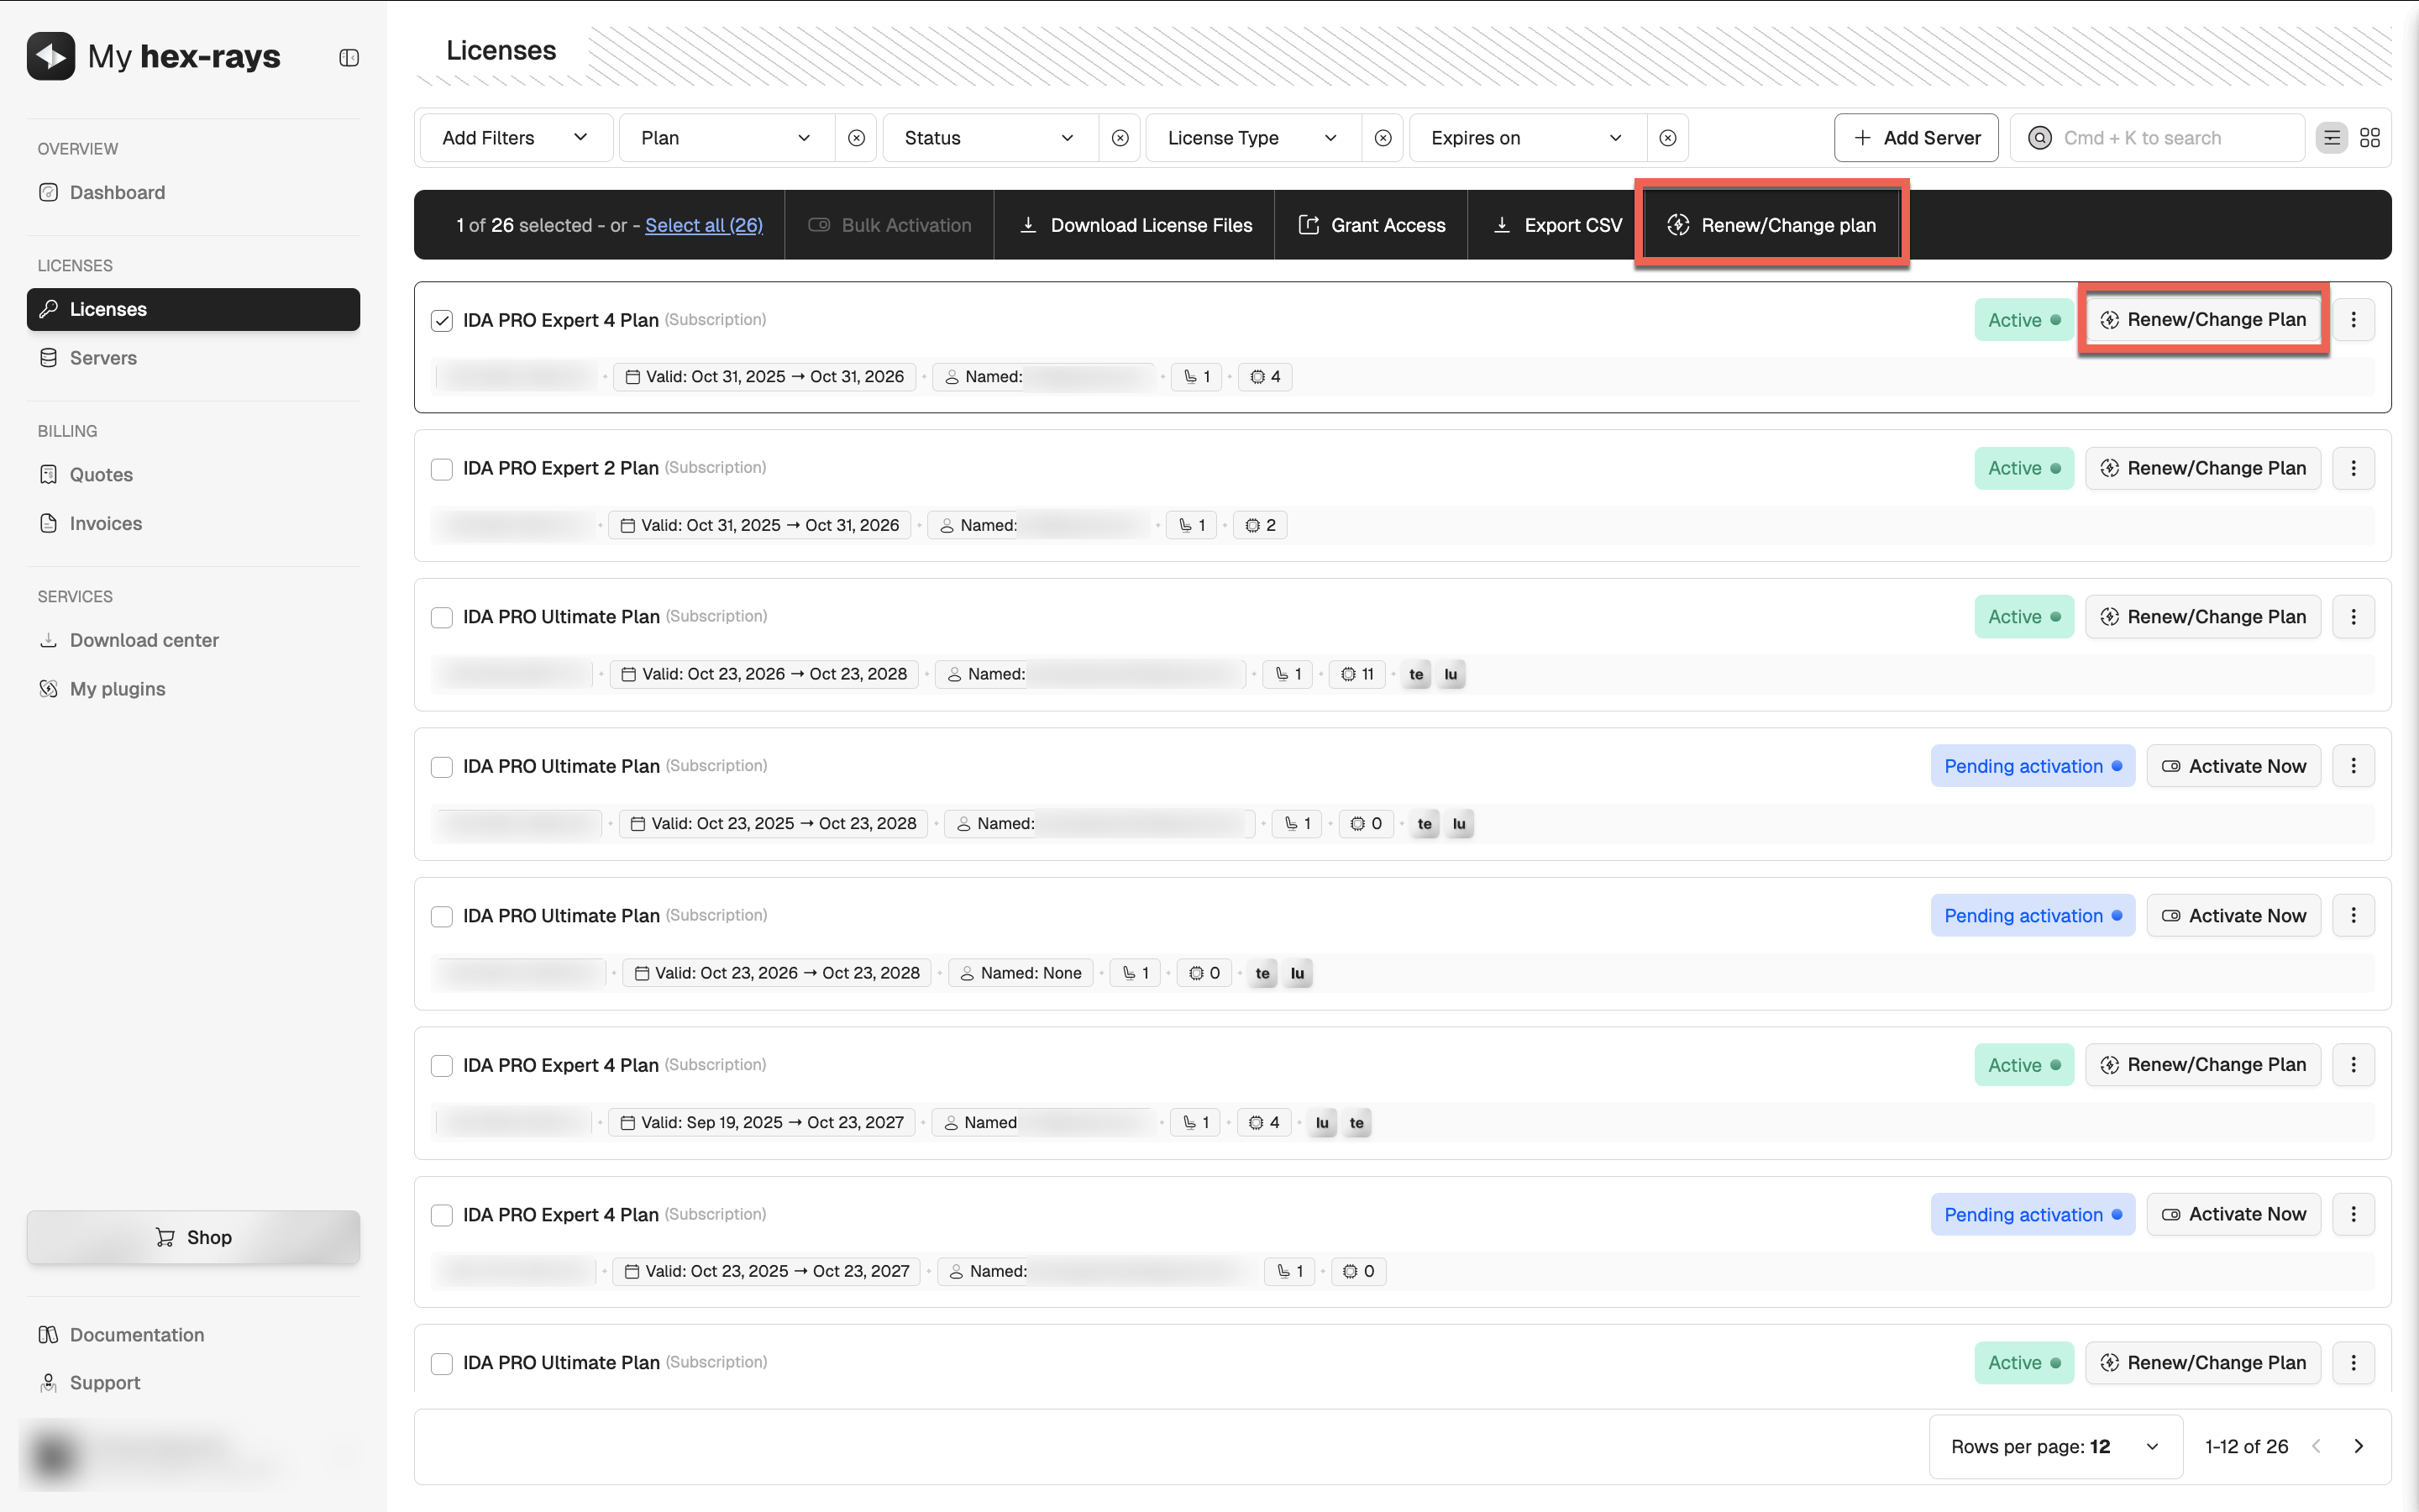Collapse the sidebar panel icon
Screen dimensions: 2419x1512
pos(349,58)
